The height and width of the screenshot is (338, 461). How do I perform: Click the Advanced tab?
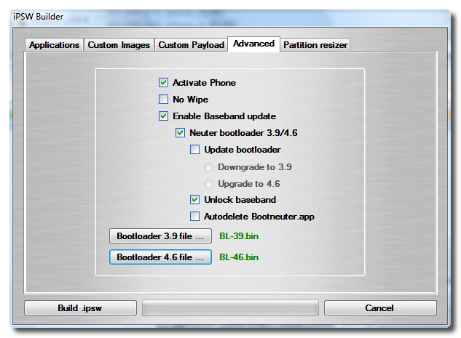tap(253, 44)
